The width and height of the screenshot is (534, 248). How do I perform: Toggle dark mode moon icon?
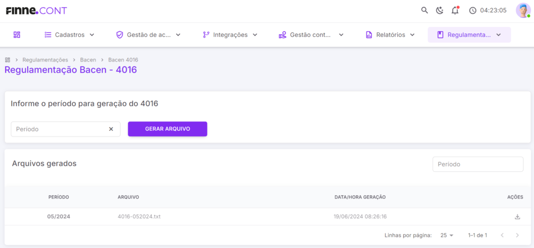(x=440, y=10)
